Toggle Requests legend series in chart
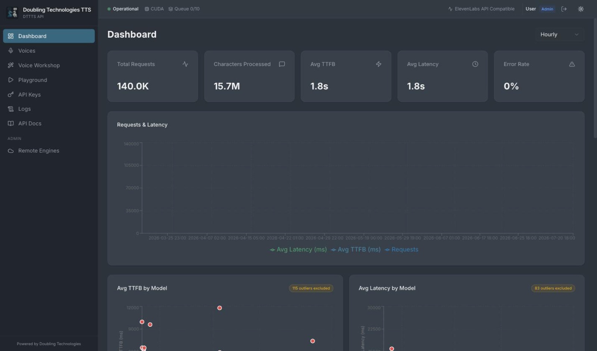 pyautogui.click(x=401, y=250)
